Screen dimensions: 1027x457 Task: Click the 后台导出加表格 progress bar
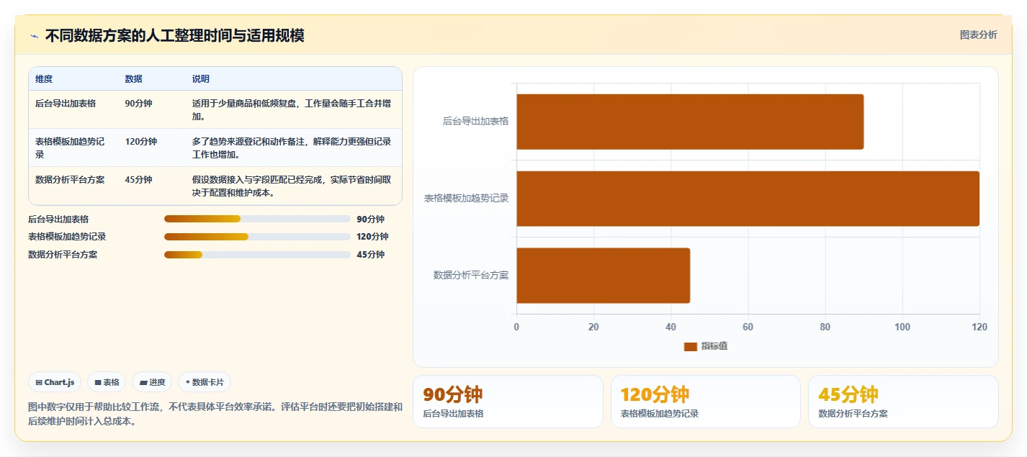[257, 219]
